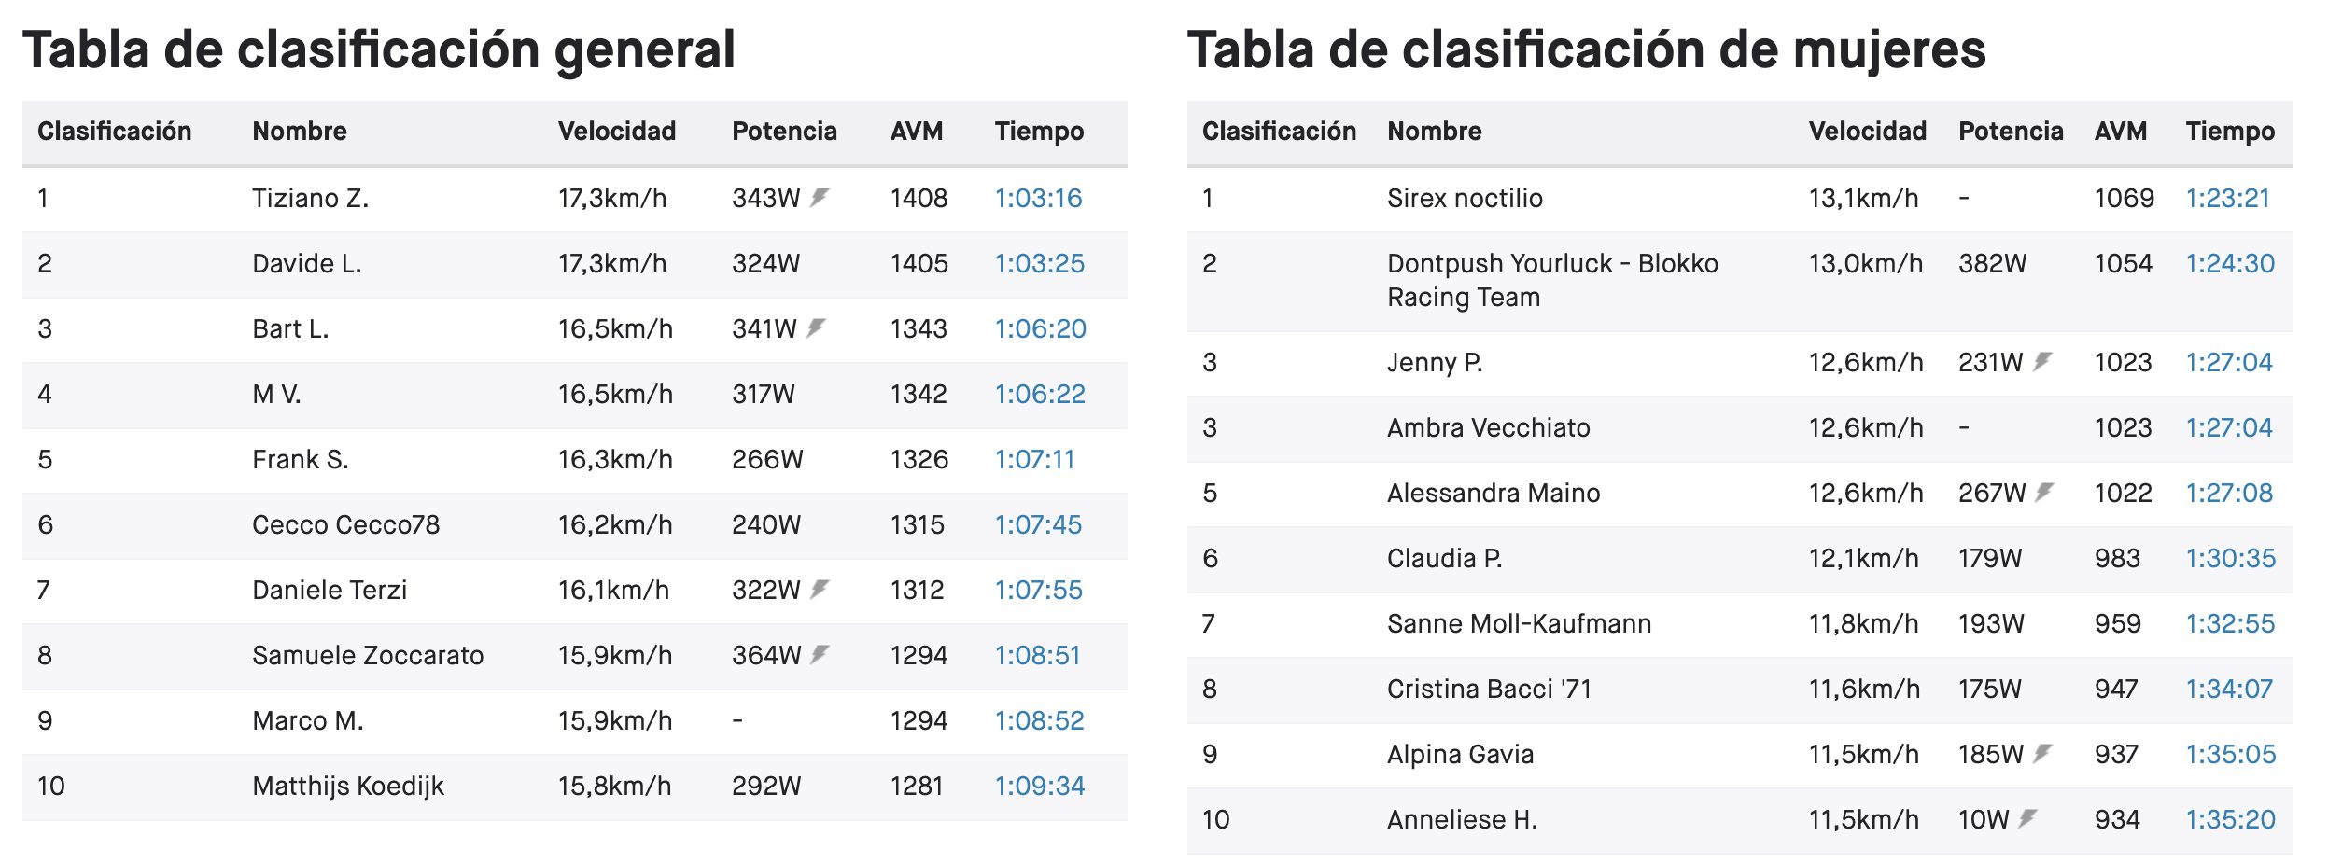Screen dimensions: 2328x864
Task: Click power meter icon beside Jenny P.'s 231W
Action: pos(2042,361)
